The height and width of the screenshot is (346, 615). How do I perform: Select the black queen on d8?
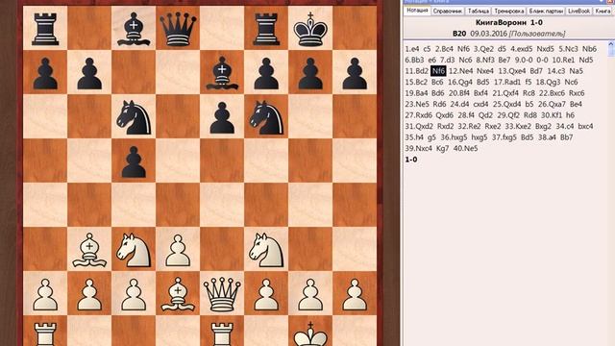pos(178,30)
